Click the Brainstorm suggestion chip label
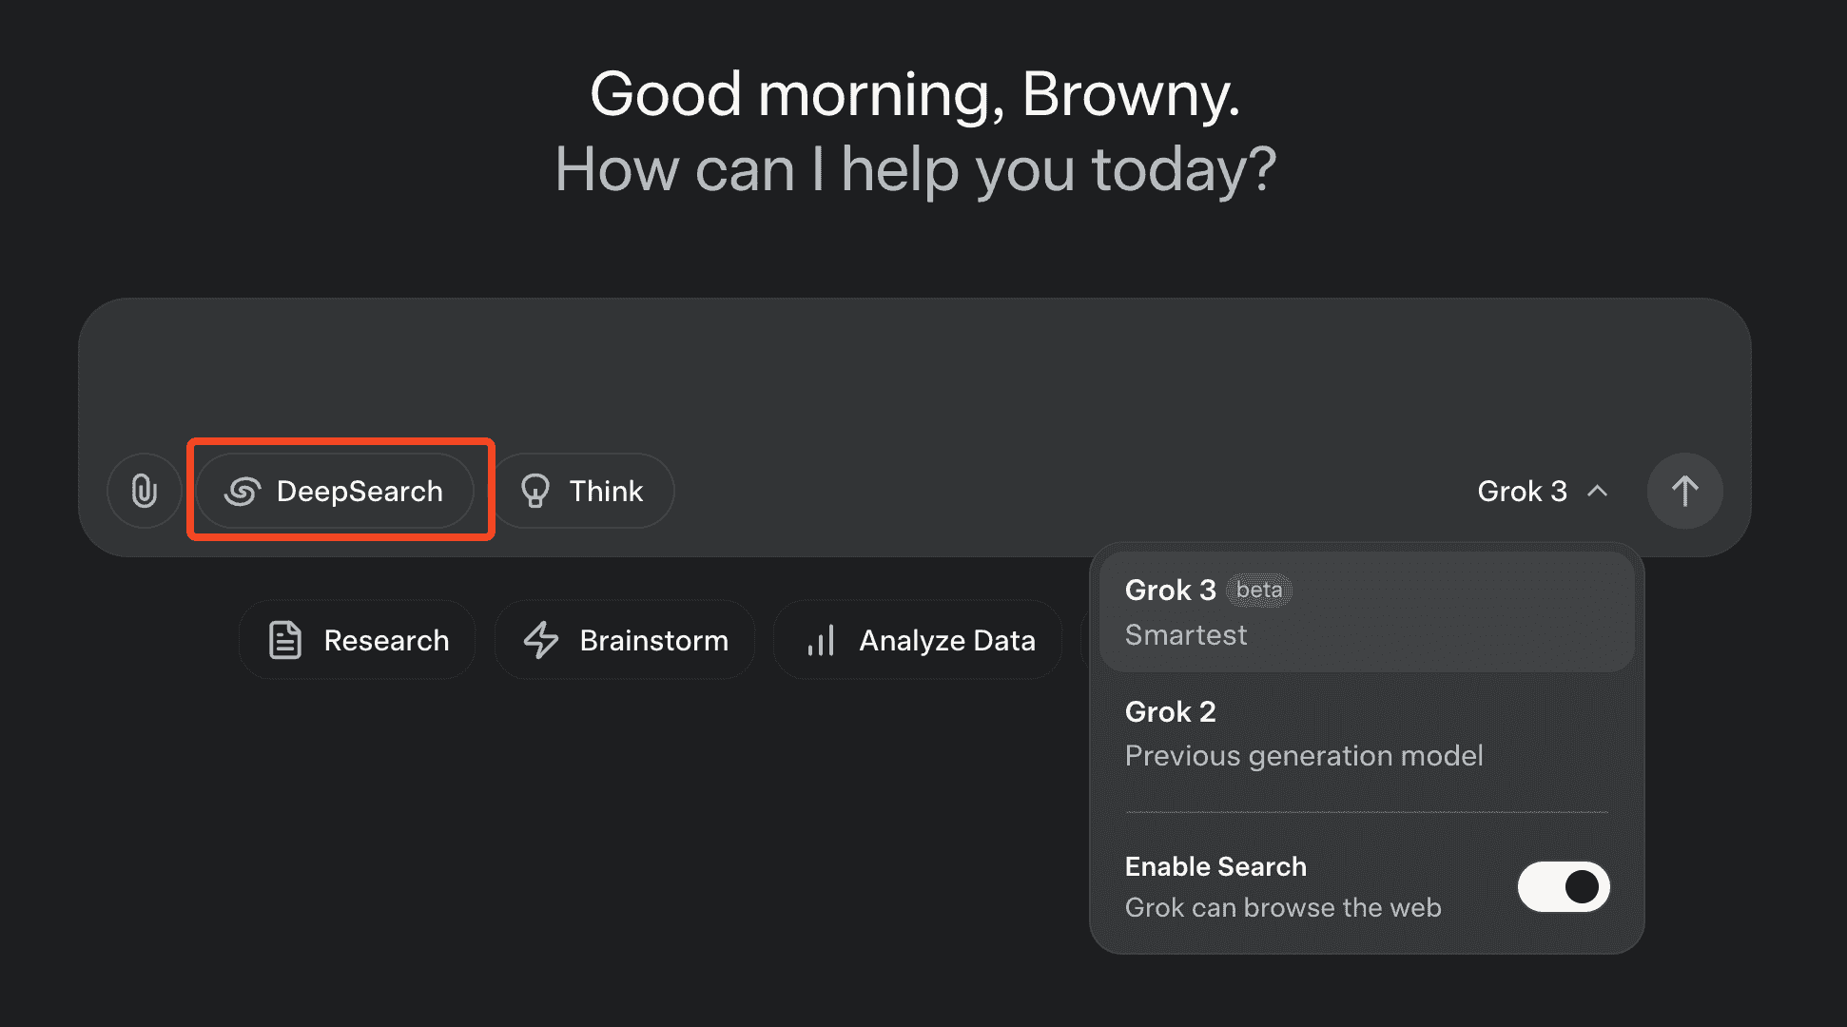The width and height of the screenshot is (1847, 1027). click(x=653, y=640)
